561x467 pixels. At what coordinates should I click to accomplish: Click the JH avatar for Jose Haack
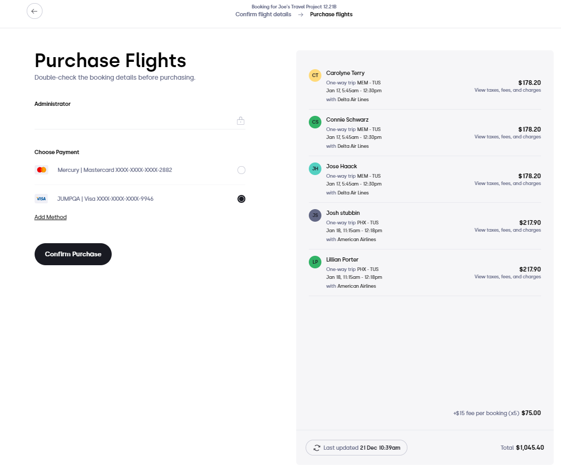pyautogui.click(x=315, y=169)
